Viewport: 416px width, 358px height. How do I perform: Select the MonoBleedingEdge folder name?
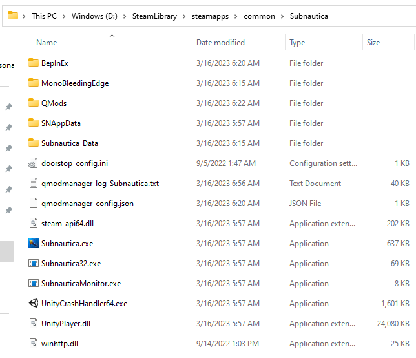[x=75, y=83]
